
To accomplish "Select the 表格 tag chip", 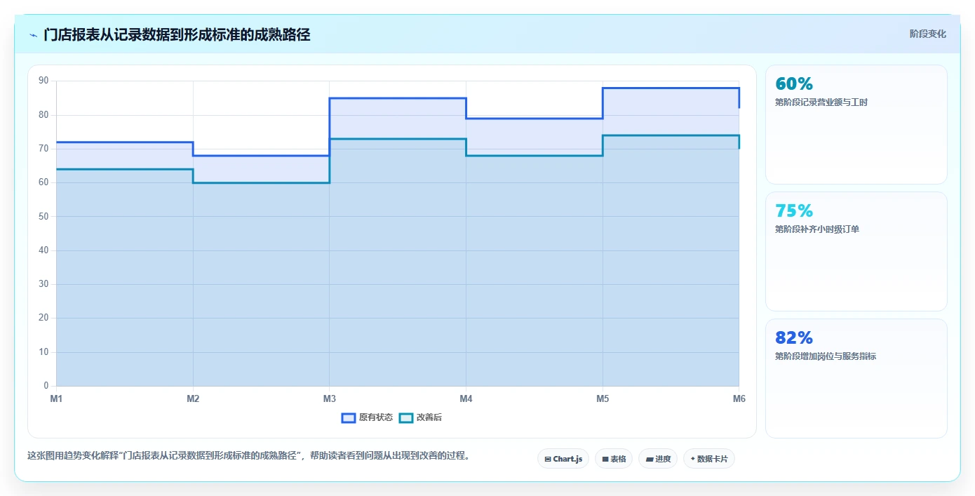I will 614,459.
